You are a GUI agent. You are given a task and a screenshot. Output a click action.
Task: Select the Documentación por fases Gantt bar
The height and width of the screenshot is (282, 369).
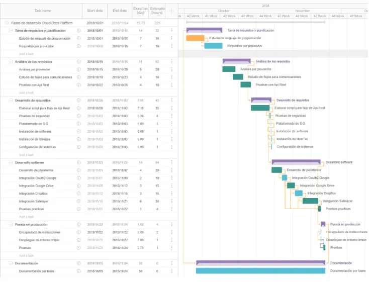pos(260,271)
